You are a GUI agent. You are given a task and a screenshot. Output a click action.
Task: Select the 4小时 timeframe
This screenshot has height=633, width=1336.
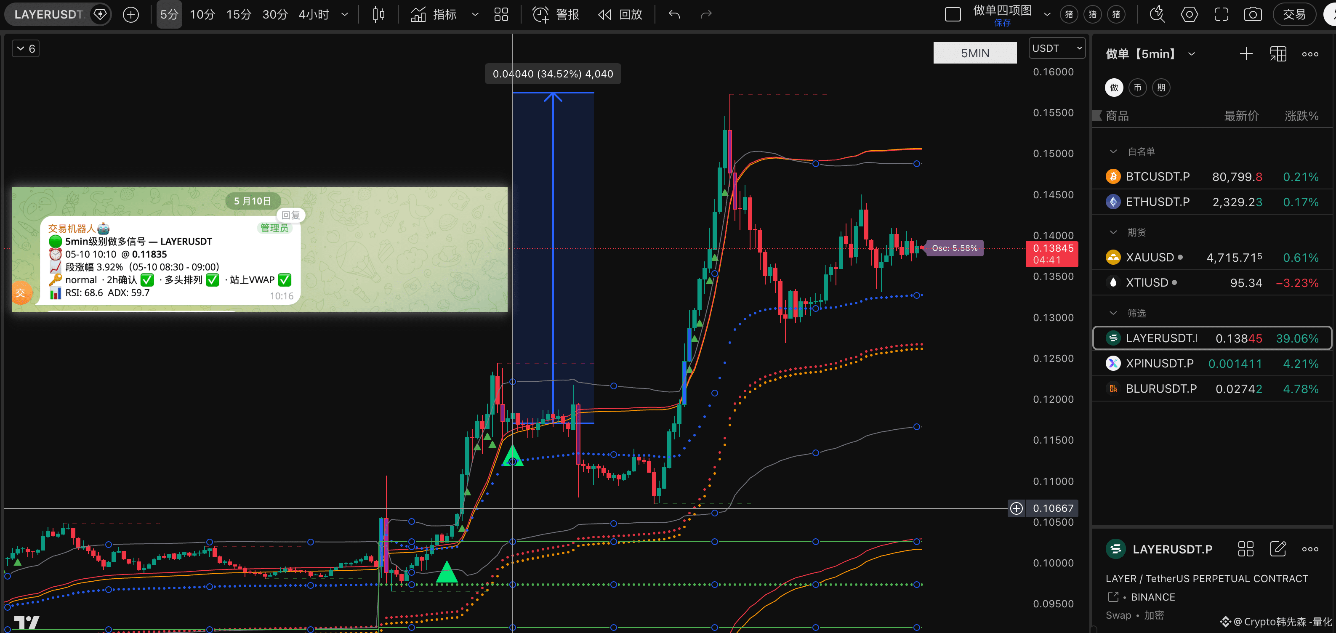click(314, 14)
